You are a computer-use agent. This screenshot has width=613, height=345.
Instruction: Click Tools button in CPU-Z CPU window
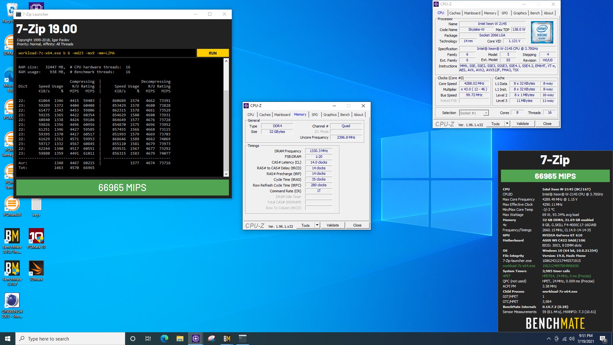(496, 124)
